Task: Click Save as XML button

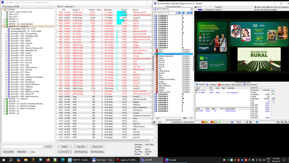Action: coord(9,152)
